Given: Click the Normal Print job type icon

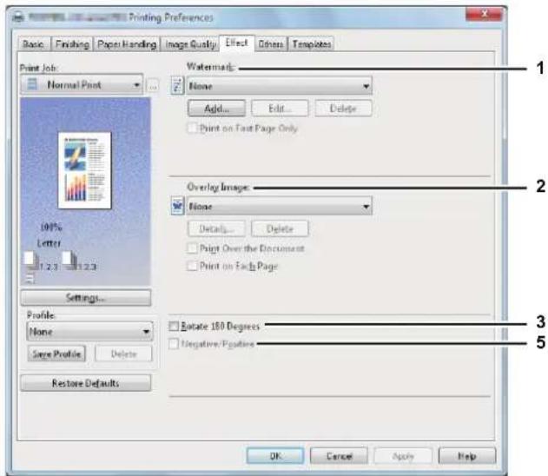Looking at the screenshot, I should [32, 84].
